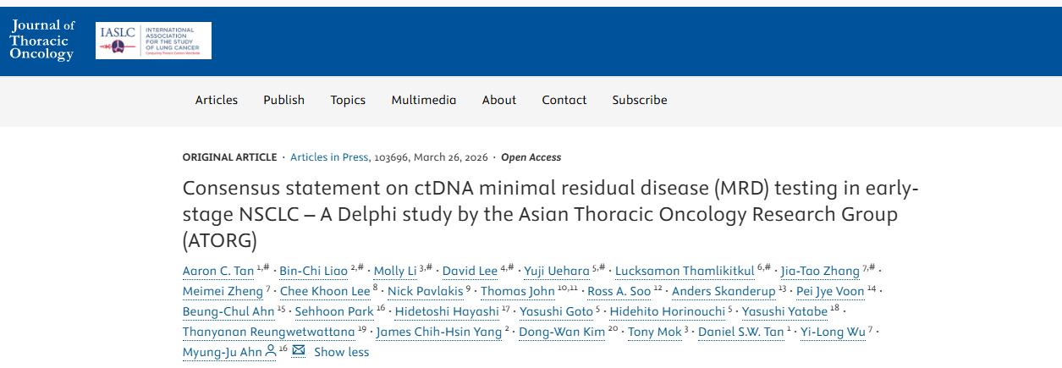Click the IASLC association logo
Viewport: 1062px width, 368px height.
(x=153, y=41)
